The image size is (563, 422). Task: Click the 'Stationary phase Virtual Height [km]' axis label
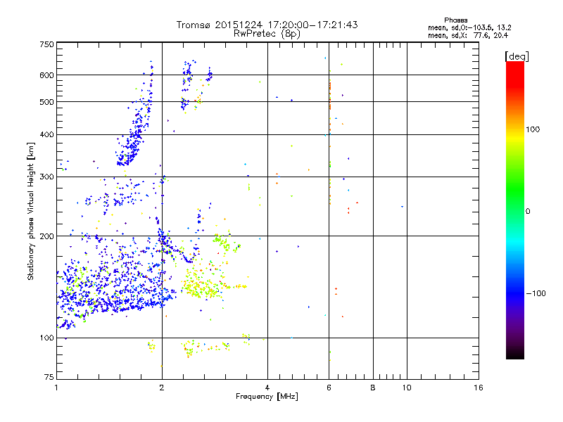tap(30, 212)
